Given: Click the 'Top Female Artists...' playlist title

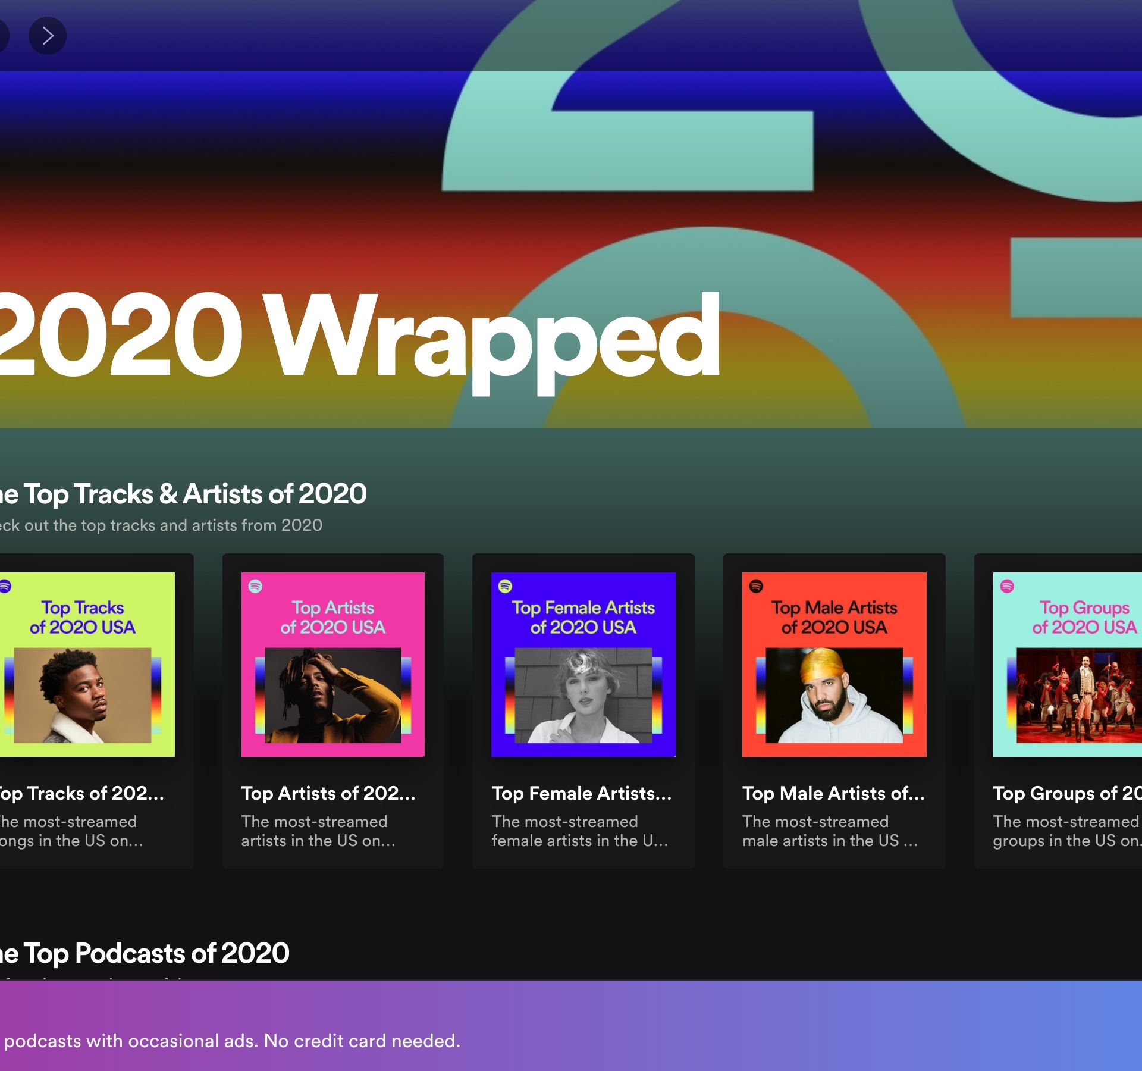Looking at the screenshot, I should [581, 793].
